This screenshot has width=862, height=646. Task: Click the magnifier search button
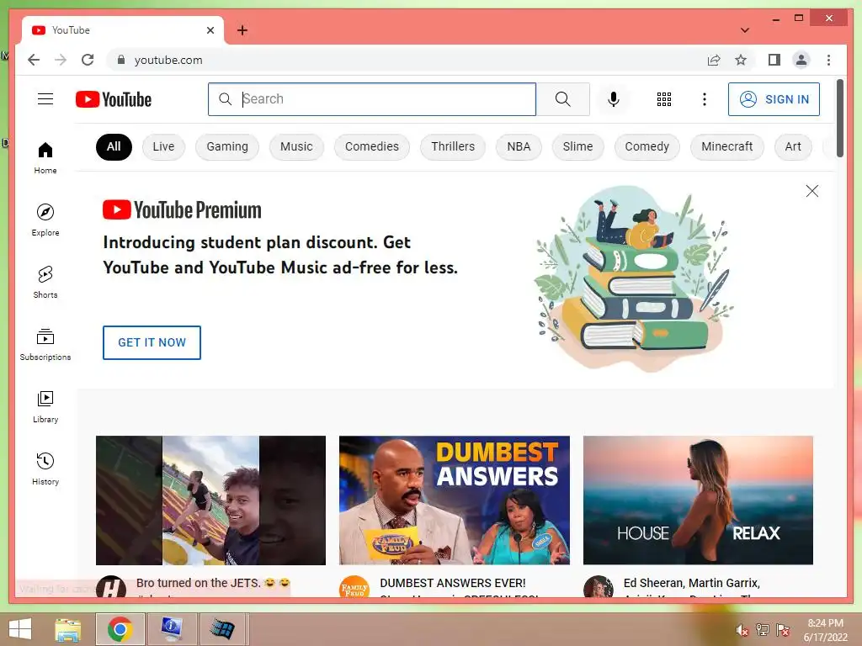(x=562, y=99)
